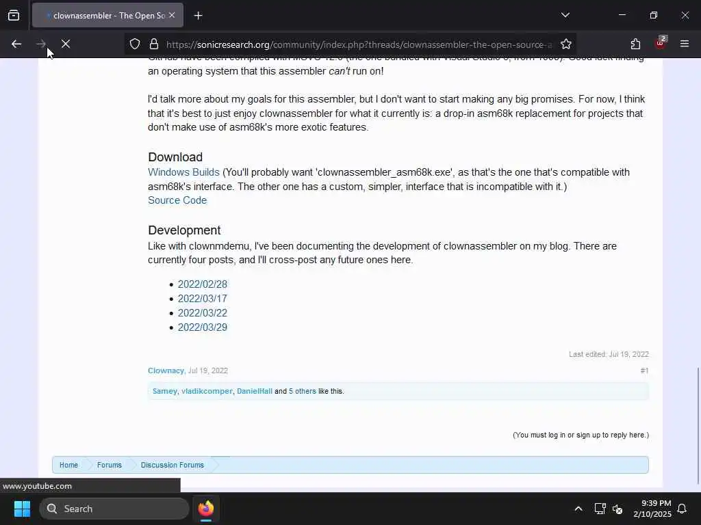701x525 pixels.
Task: Open Firefox from the taskbar
Action: [206, 509]
